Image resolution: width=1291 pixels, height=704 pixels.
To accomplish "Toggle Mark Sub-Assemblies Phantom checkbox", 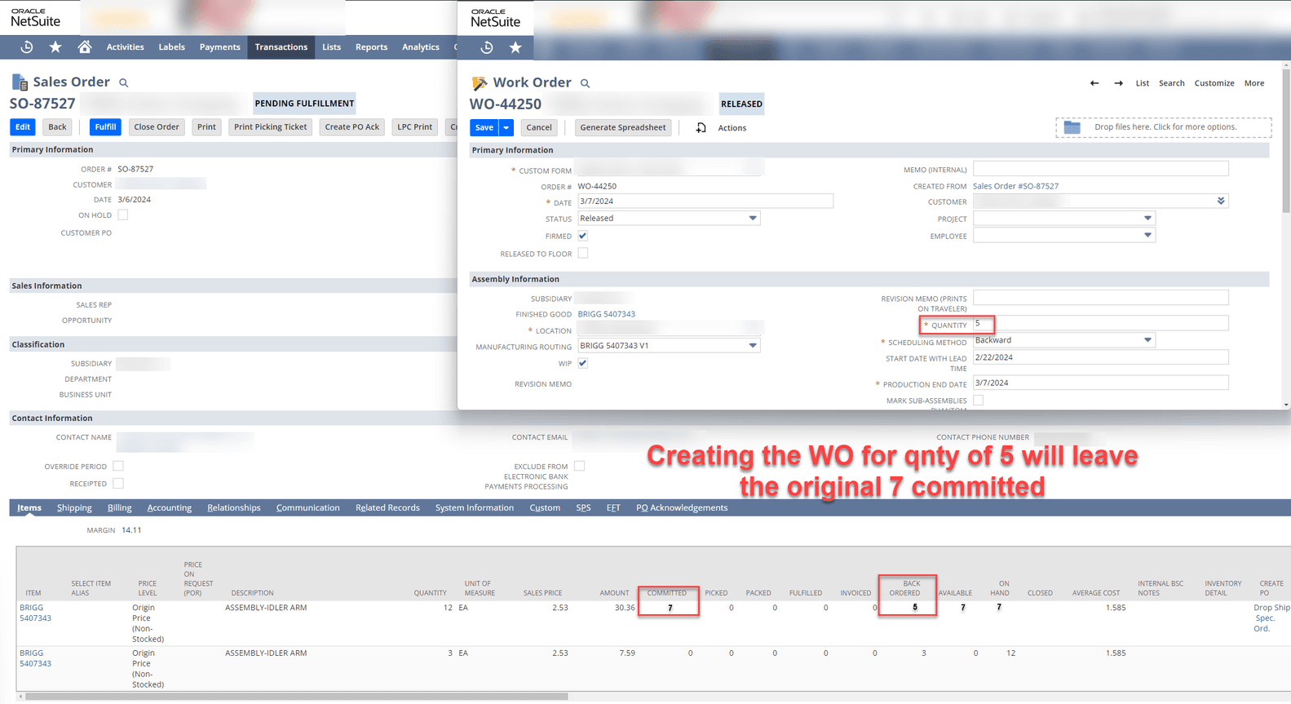I will (x=979, y=401).
